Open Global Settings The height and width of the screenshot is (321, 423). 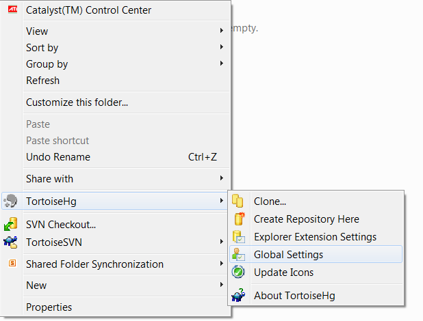pos(316,255)
